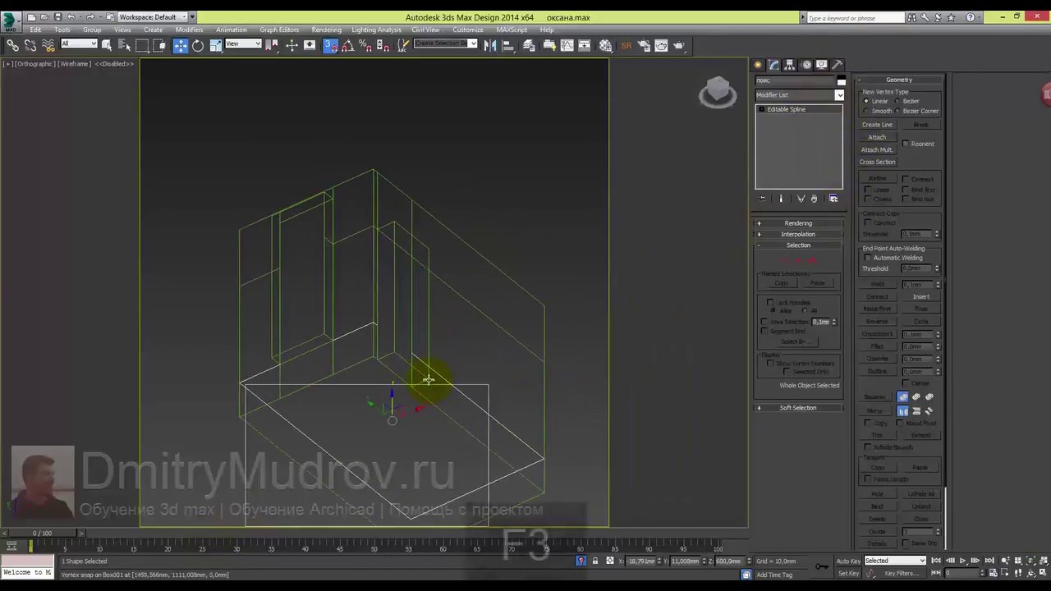1051x591 pixels.
Task: Click the Unlink Selection icon
Action: tap(30, 46)
